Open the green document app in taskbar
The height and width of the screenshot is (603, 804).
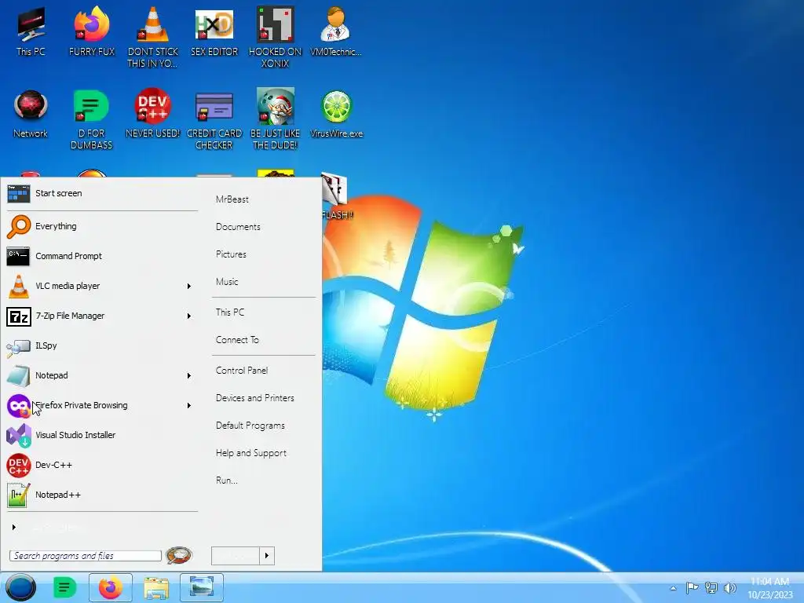coord(64,587)
